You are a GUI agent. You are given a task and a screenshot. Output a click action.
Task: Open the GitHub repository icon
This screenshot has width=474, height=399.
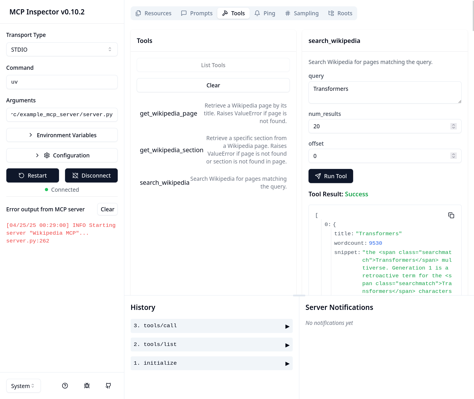pyautogui.click(x=108, y=386)
